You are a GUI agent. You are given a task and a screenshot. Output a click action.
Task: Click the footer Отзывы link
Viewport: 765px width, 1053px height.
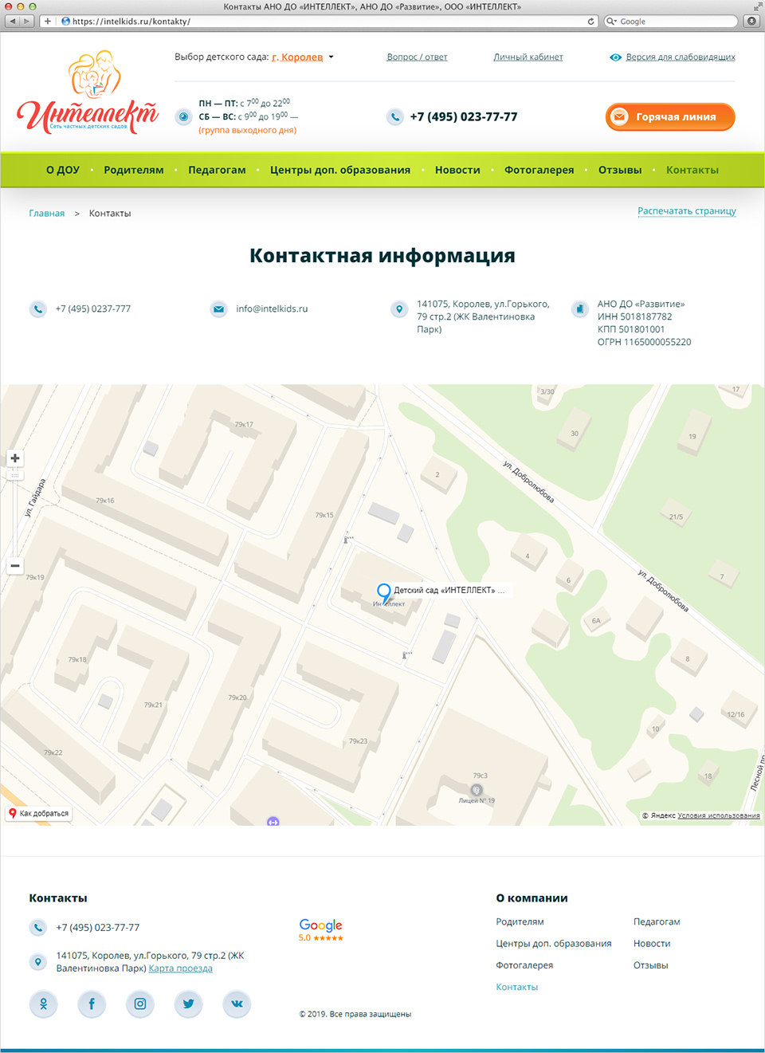coord(651,965)
